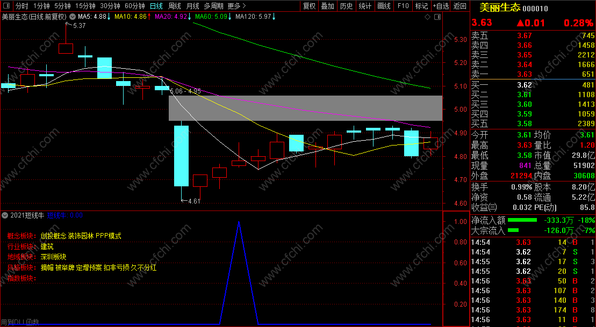Click the 卖五 price 3.67 row
The width and height of the screenshot is (596, 327).
pyautogui.click(x=533, y=35)
